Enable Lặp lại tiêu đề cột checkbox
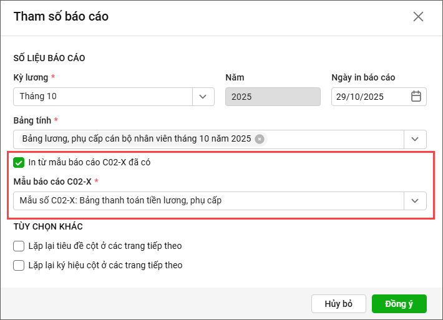The height and width of the screenshot is (320, 443). (19, 246)
